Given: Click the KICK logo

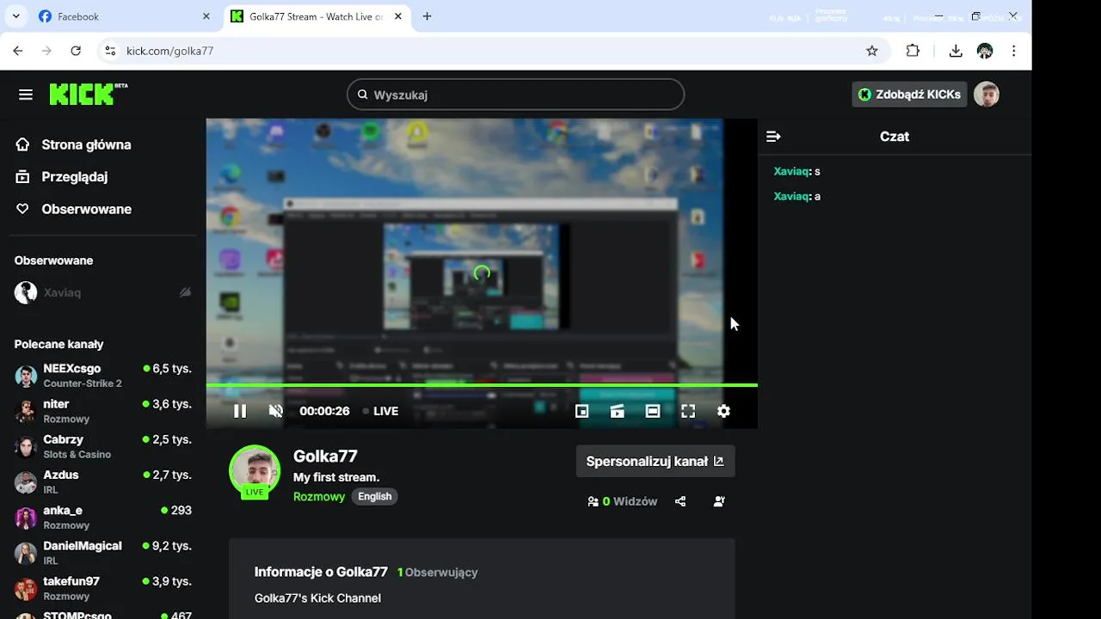Looking at the screenshot, I should pyautogui.click(x=88, y=94).
